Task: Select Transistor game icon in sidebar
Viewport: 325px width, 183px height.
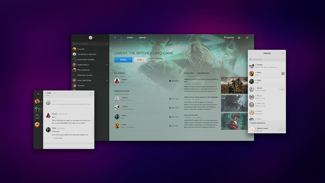Action: [x=74, y=85]
